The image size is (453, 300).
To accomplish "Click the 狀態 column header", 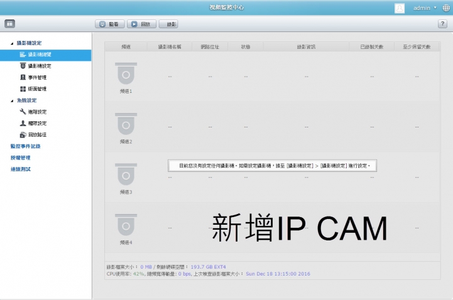I will coord(246,46).
